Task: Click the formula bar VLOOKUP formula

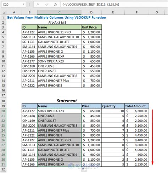Action: [91, 5]
